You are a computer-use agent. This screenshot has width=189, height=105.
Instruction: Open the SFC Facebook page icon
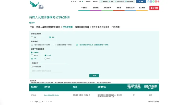[148, 2]
